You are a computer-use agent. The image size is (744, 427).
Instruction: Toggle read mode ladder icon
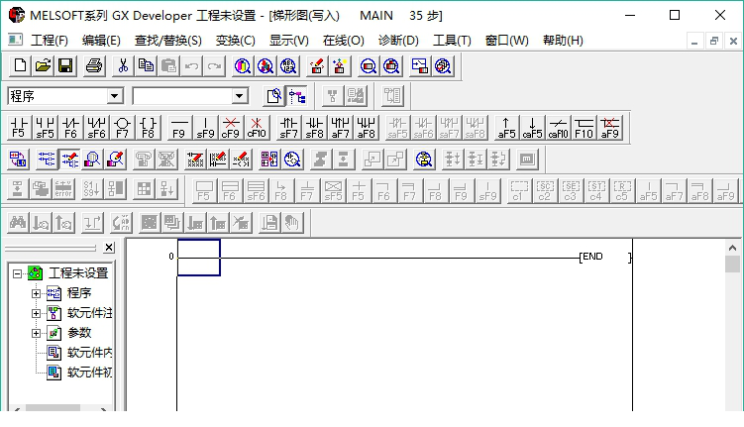[x=46, y=160]
